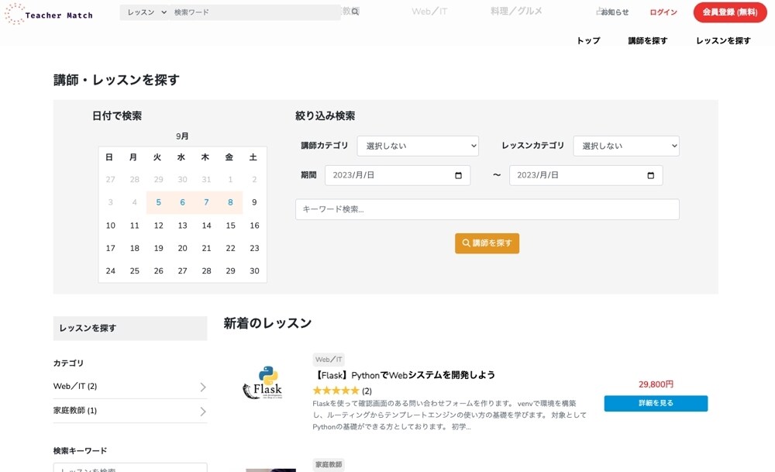Click the Web/IT tag on Flask lesson
This screenshot has width=775, height=472.
pyautogui.click(x=329, y=360)
